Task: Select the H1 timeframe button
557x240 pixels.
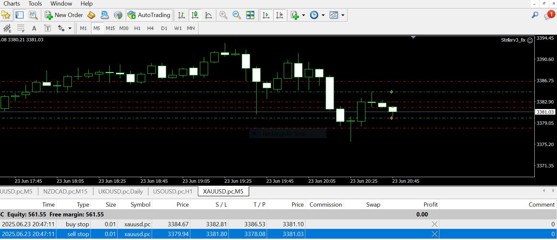Action: coord(137,28)
